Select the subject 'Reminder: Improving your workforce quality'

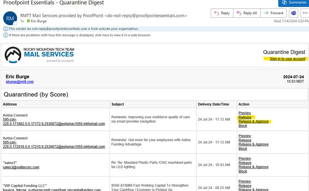pos(151,119)
